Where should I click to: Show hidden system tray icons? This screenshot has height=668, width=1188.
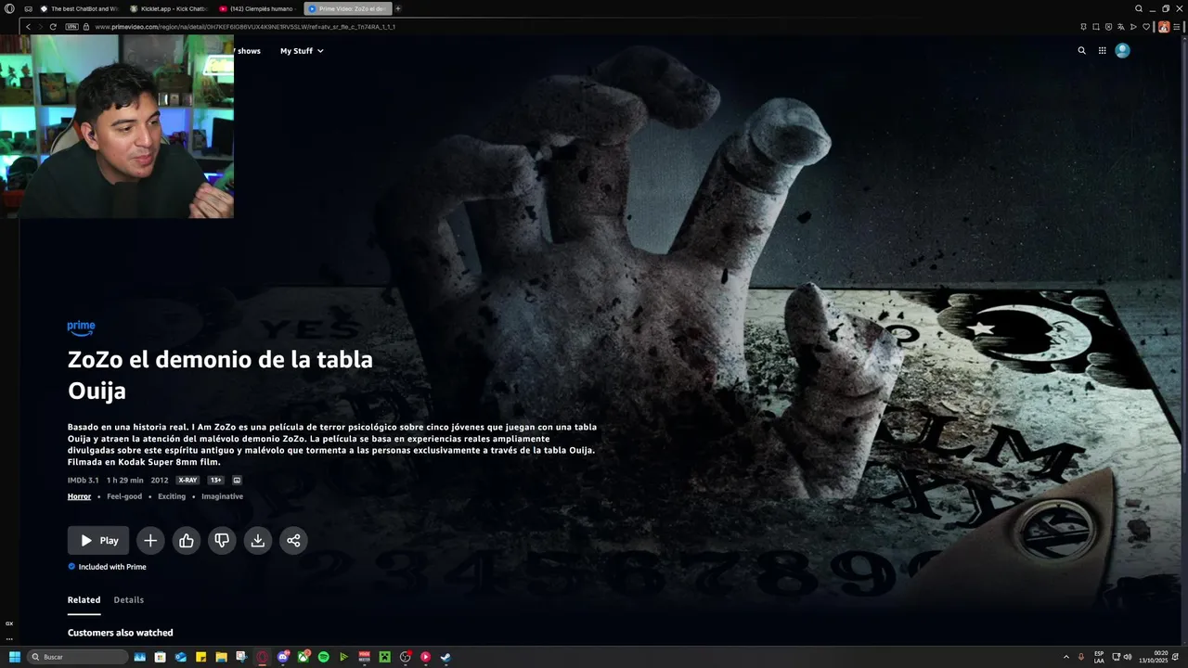(x=1065, y=657)
